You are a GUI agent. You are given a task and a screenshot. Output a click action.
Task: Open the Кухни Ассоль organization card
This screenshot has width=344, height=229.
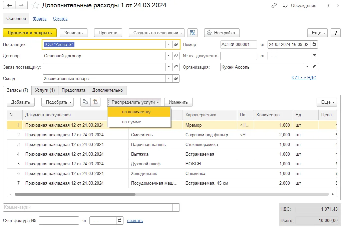click(x=315, y=67)
